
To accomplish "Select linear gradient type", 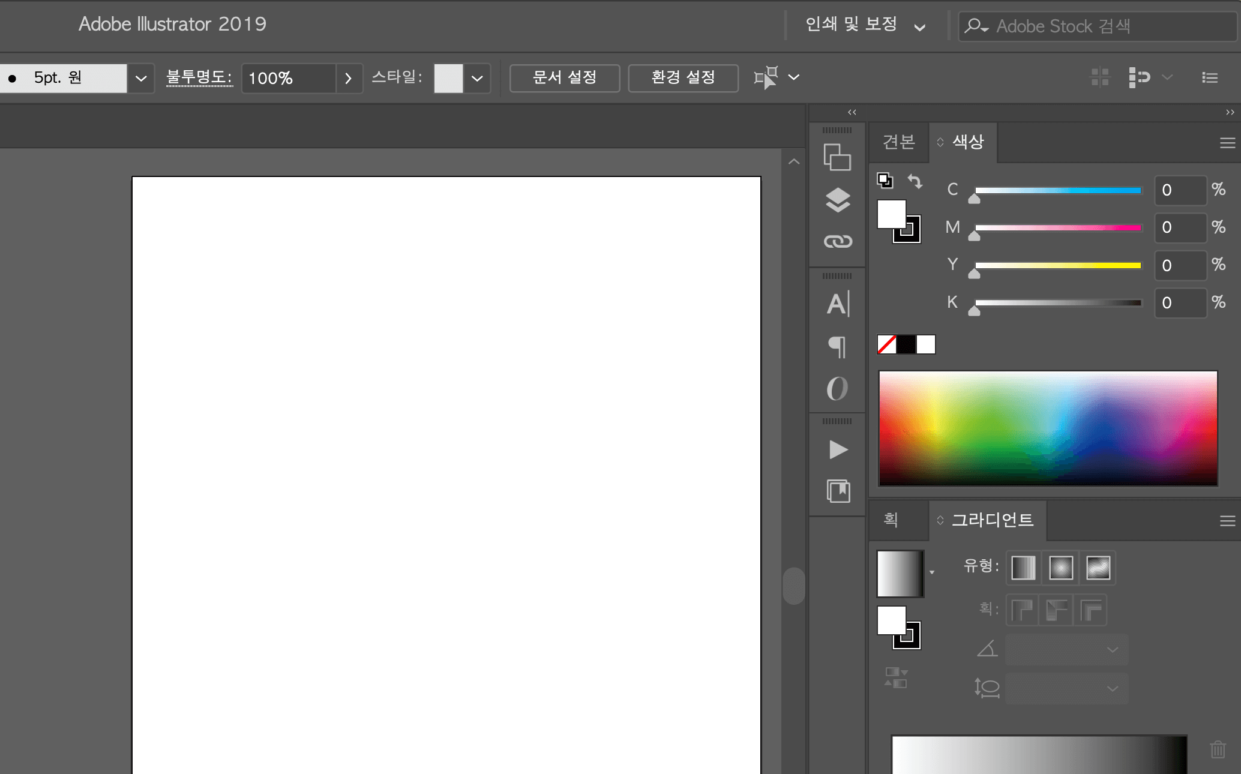I will 1023,568.
